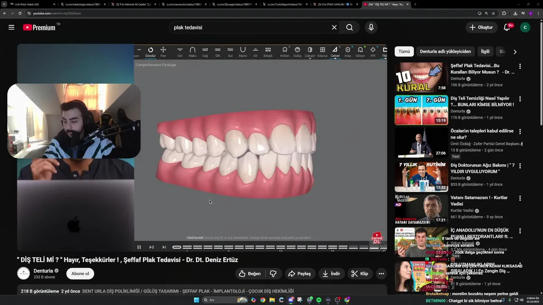Image resolution: width=543 pixels, height=305 pixels.
Task: Open options for Vatanı Satamazsın video
Action: click(x=520, y=198)
